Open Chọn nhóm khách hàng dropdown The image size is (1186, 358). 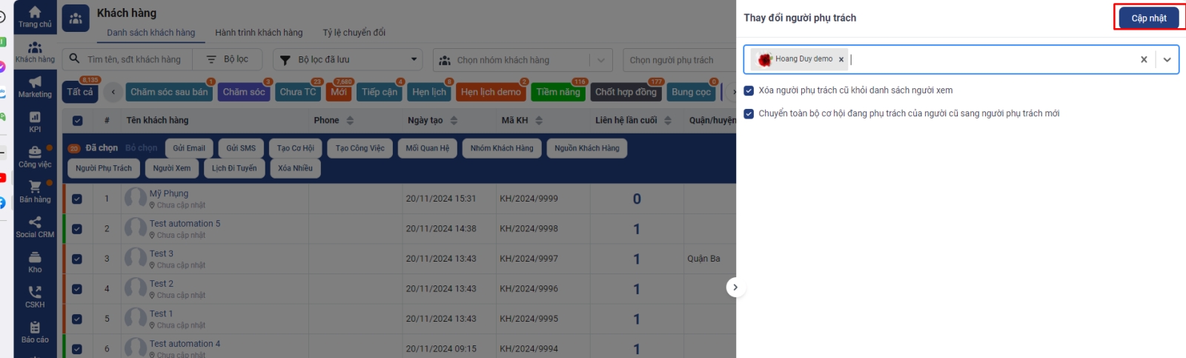(523, 60)
